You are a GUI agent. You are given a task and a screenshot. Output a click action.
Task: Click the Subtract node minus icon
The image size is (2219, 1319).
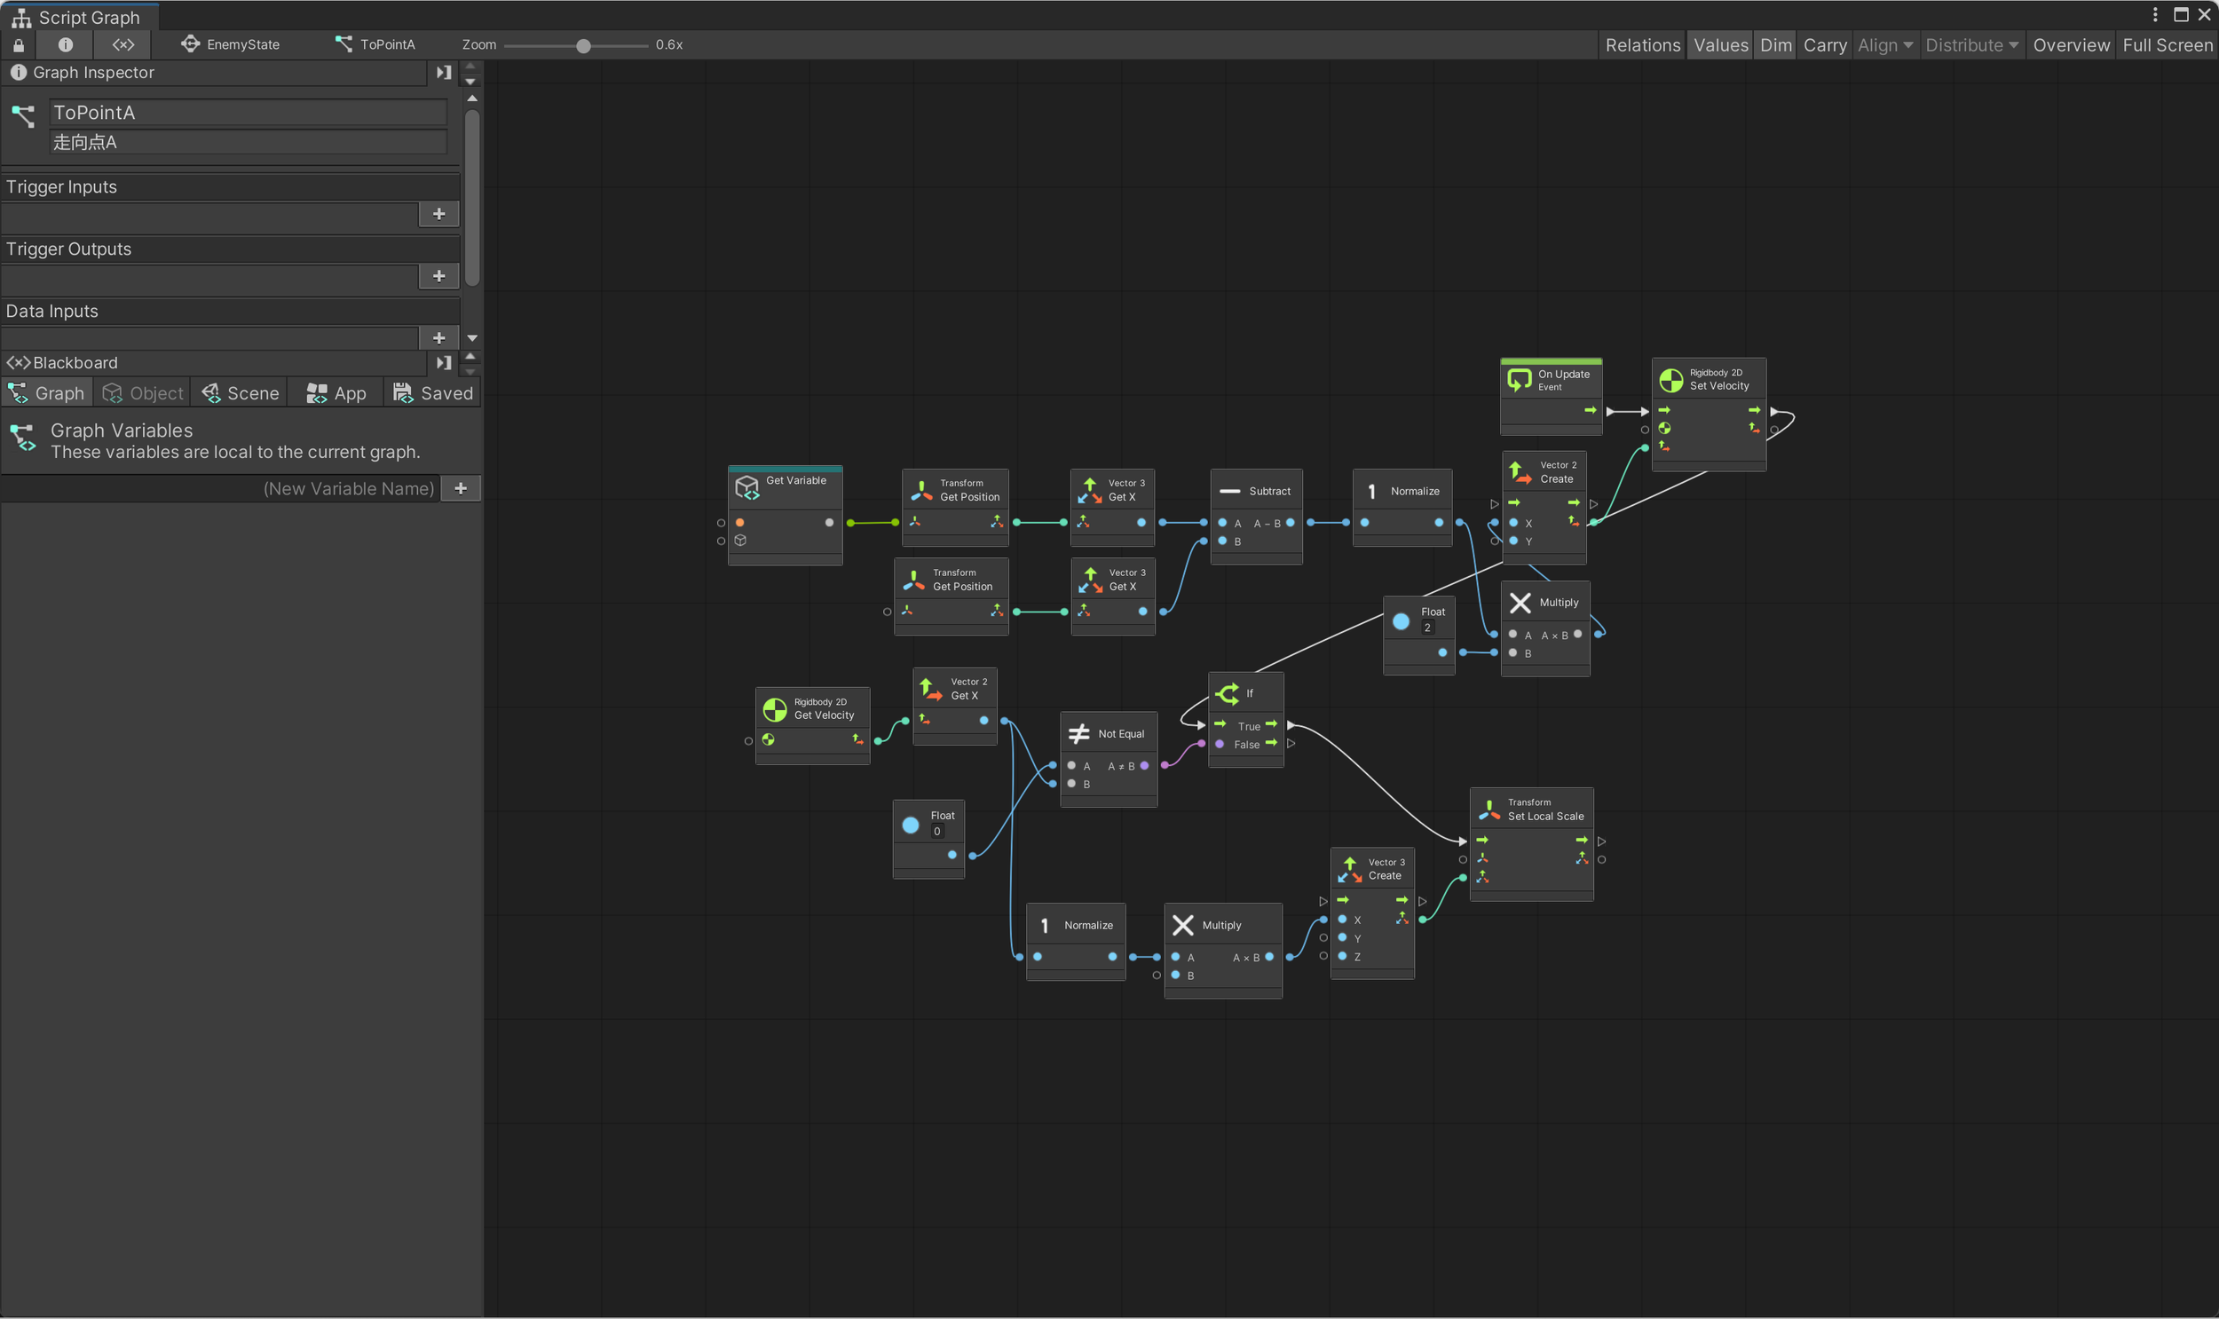[1230, 491]
